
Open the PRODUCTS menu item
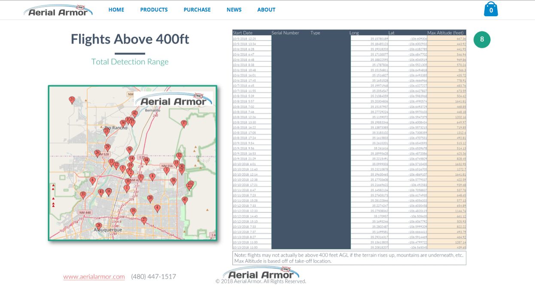pos(154,9)
